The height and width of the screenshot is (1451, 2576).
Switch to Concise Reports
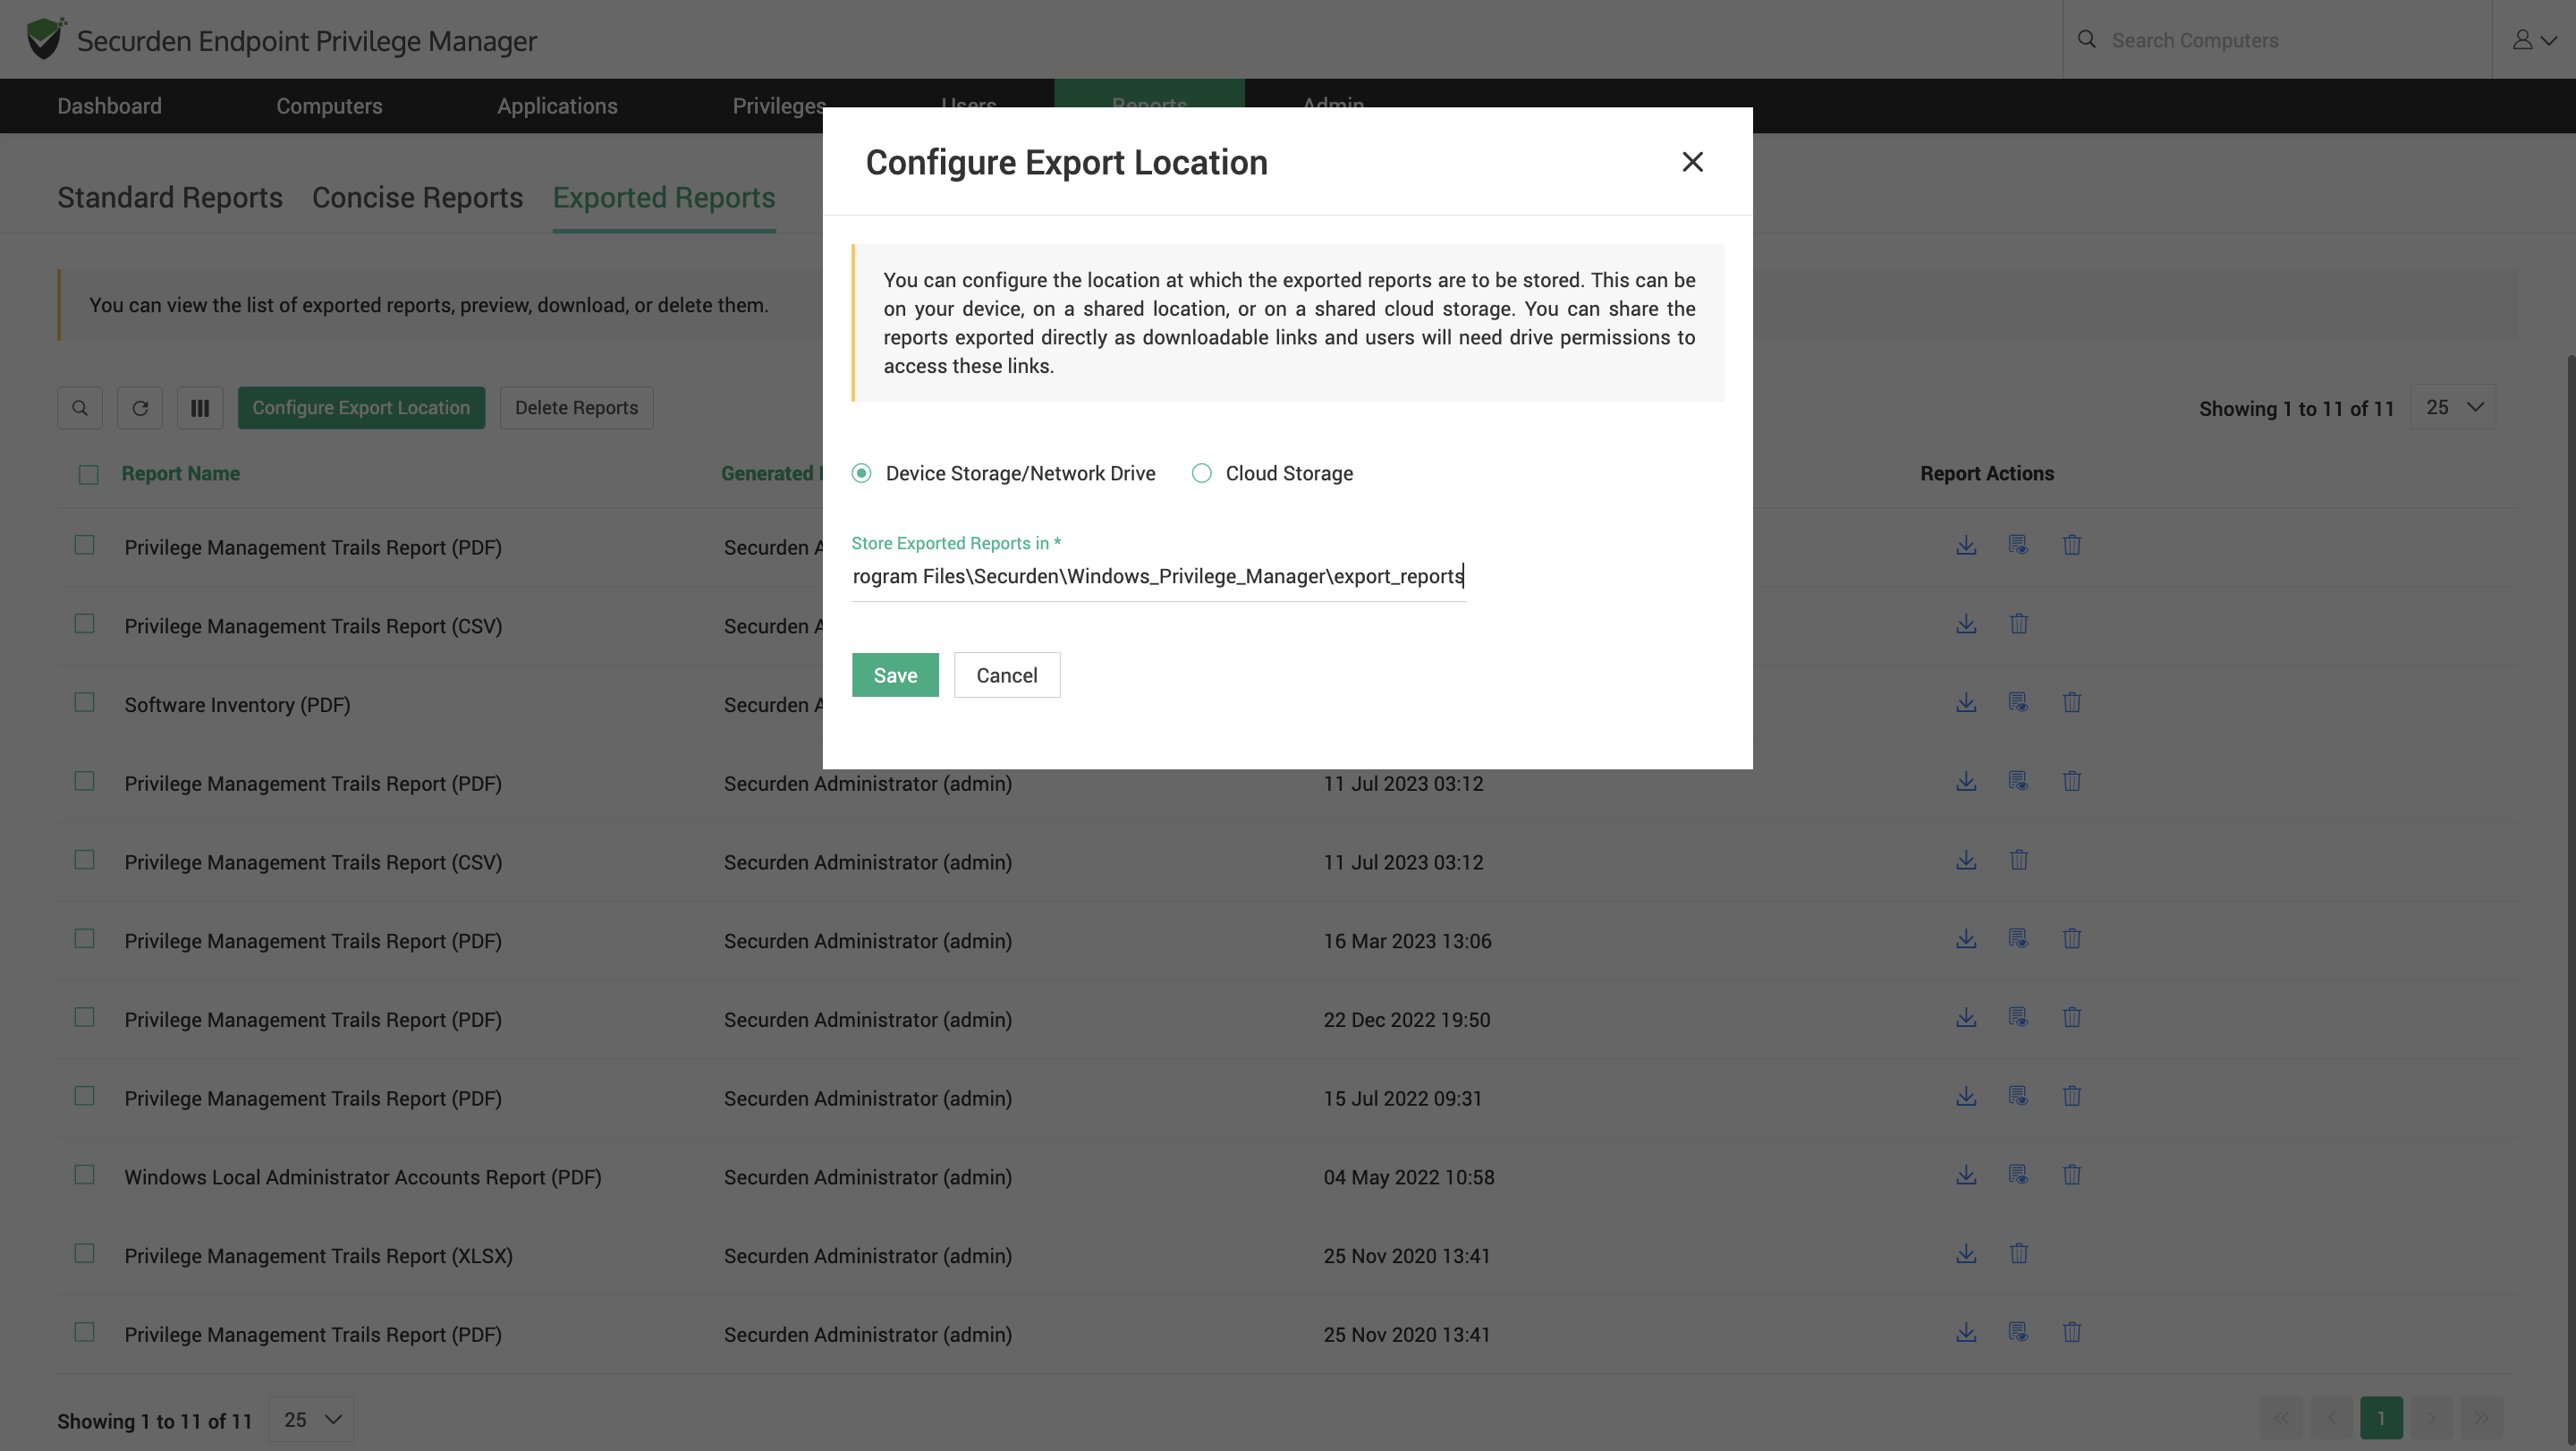click(417, 198)
